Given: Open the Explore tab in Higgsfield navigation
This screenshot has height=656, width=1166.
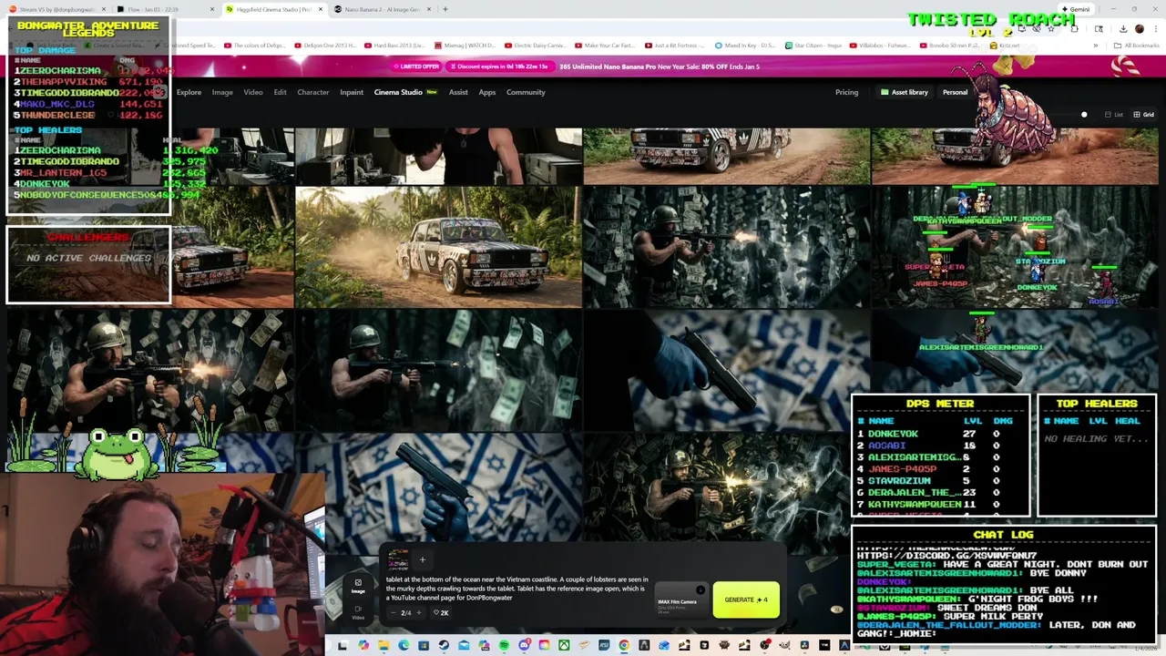Looking at the screenshot, I should 189,92.
